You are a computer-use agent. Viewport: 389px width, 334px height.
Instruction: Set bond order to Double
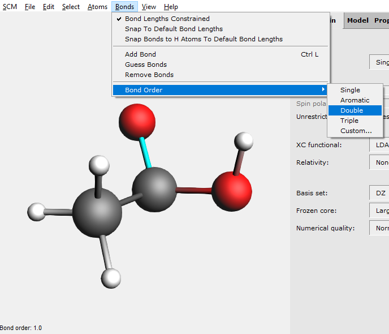pyautogui.click(x=355, y=110)
